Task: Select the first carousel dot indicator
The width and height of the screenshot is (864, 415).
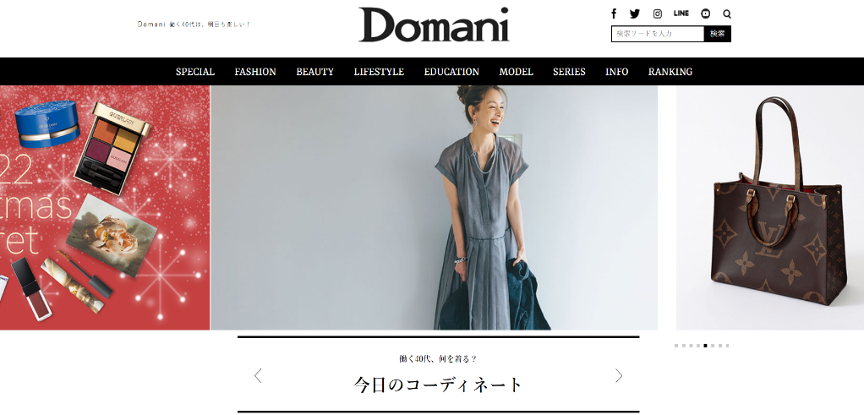Action: pyautogui.click(x=676, y=346)
